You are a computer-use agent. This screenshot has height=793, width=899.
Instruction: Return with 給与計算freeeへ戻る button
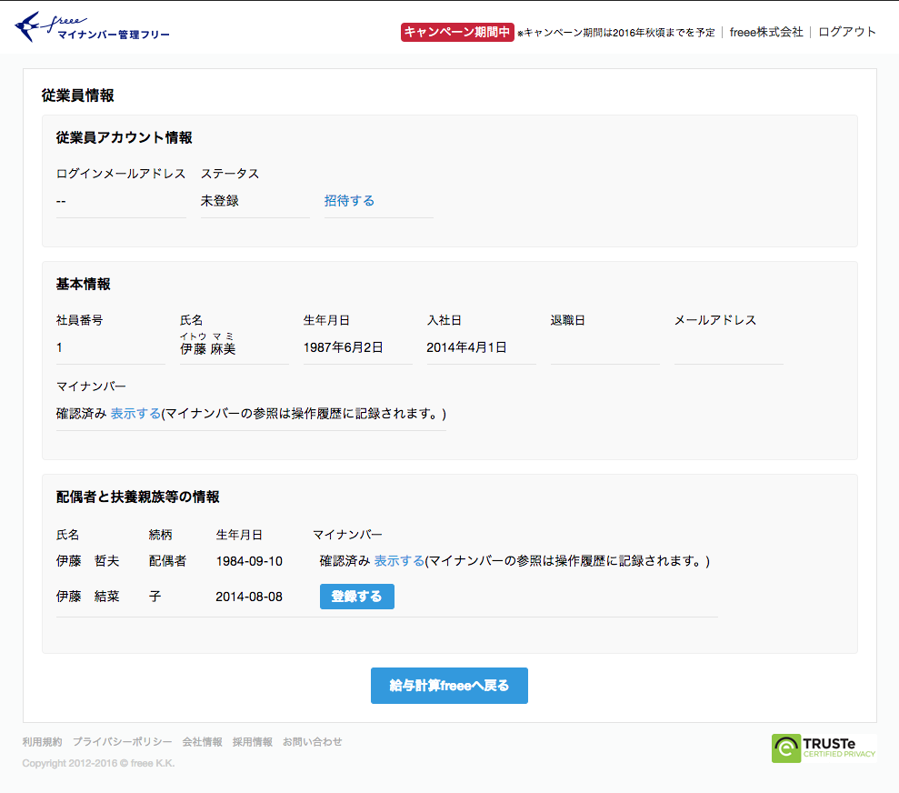click(449, 686)
